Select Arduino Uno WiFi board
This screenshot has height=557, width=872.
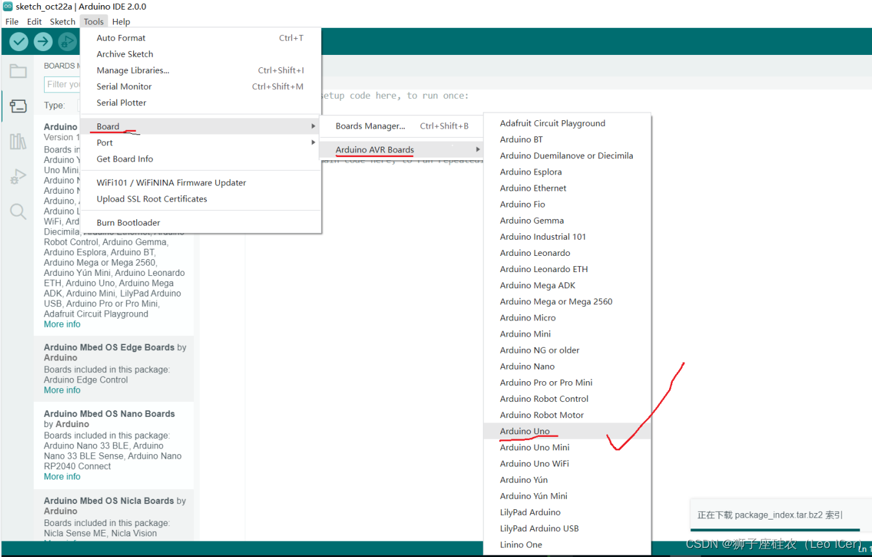[x=568, y=463]
